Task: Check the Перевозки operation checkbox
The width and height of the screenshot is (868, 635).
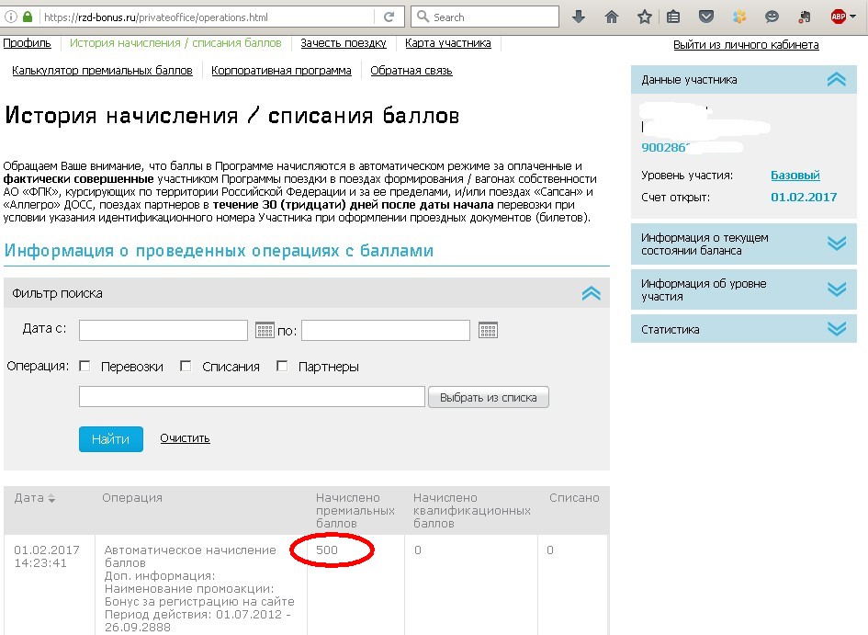Action: [85, 367]
